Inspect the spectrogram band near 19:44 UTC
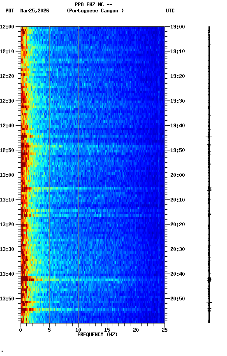The image size is (227, 356). (x=93, y=136)
